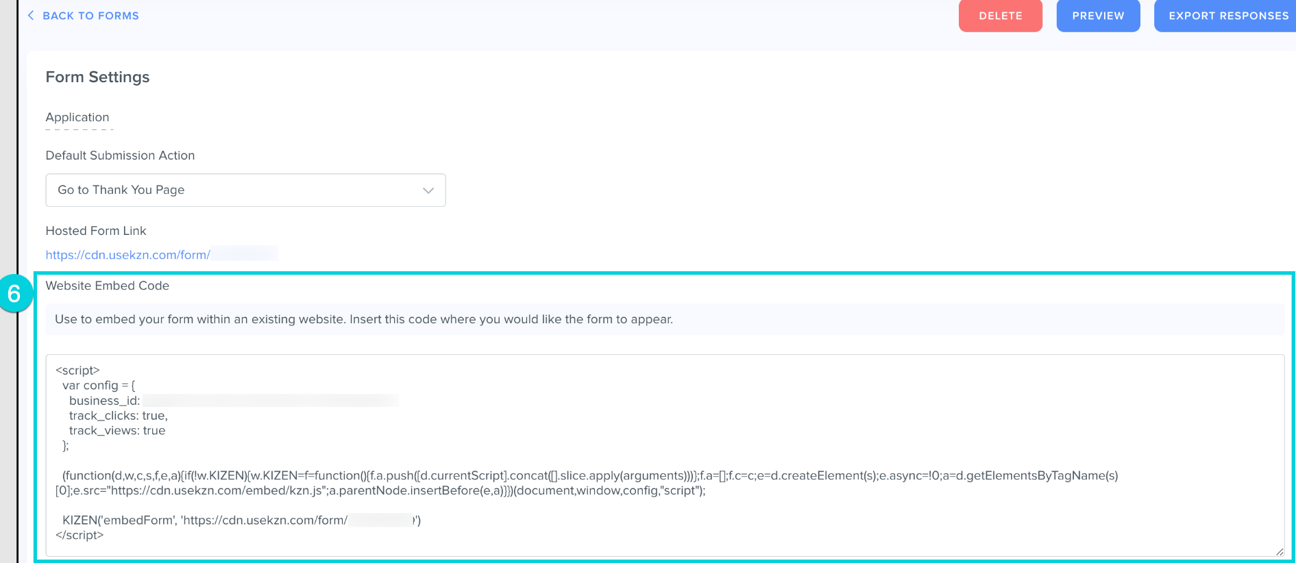
Task: Click the Form Settings heading
Action: point(97,77)
